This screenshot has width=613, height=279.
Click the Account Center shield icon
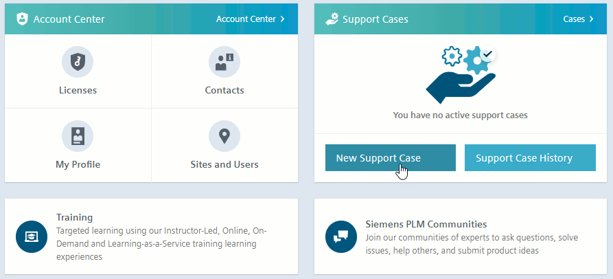[x=21, y=19]
